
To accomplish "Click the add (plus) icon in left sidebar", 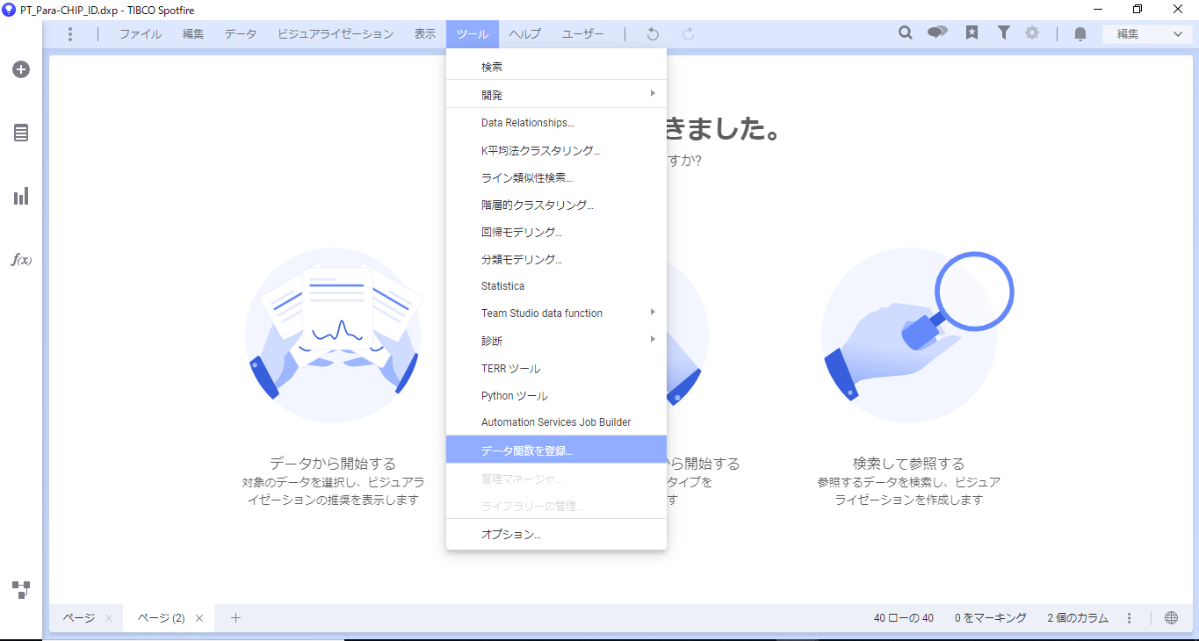I will point(21,69).
